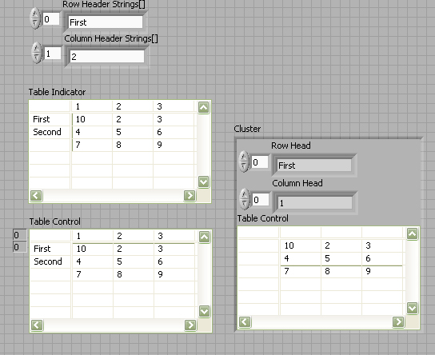Click the Table Indicator scroll right arrow
The height and width of the screenshot is (355, 435).
click(190, 196)
